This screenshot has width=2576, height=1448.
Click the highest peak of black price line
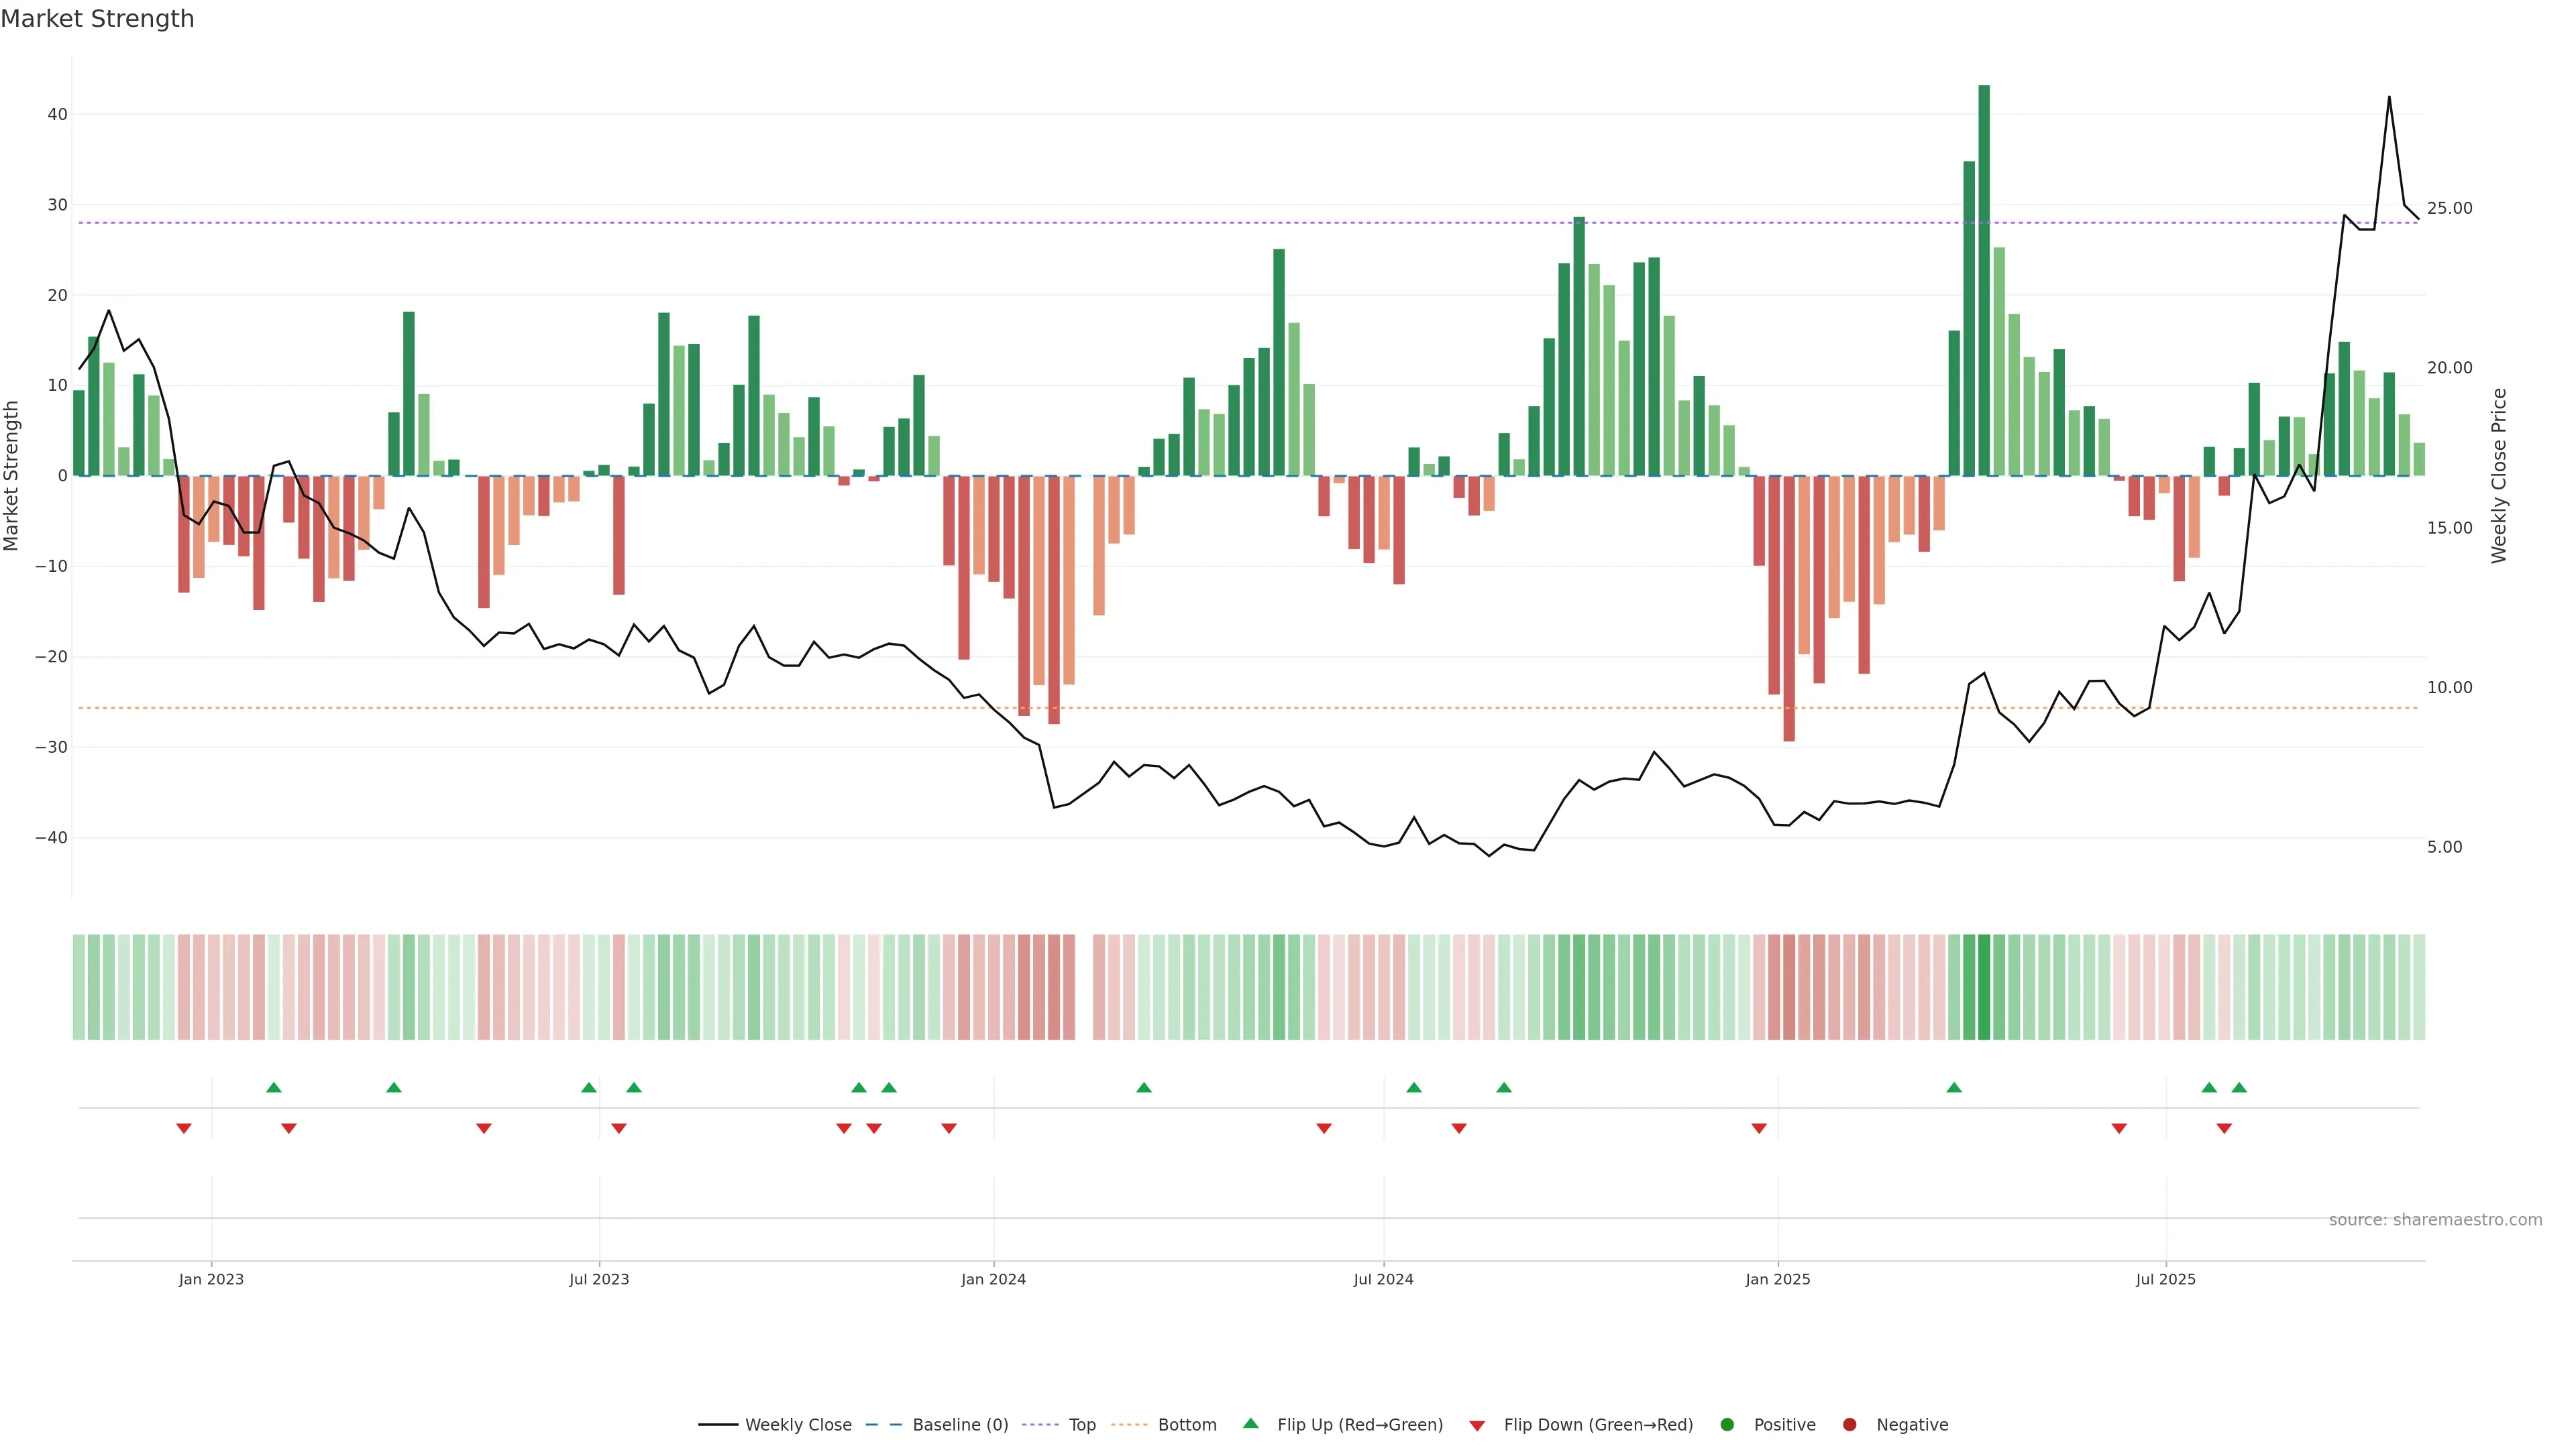(2389, 98)
